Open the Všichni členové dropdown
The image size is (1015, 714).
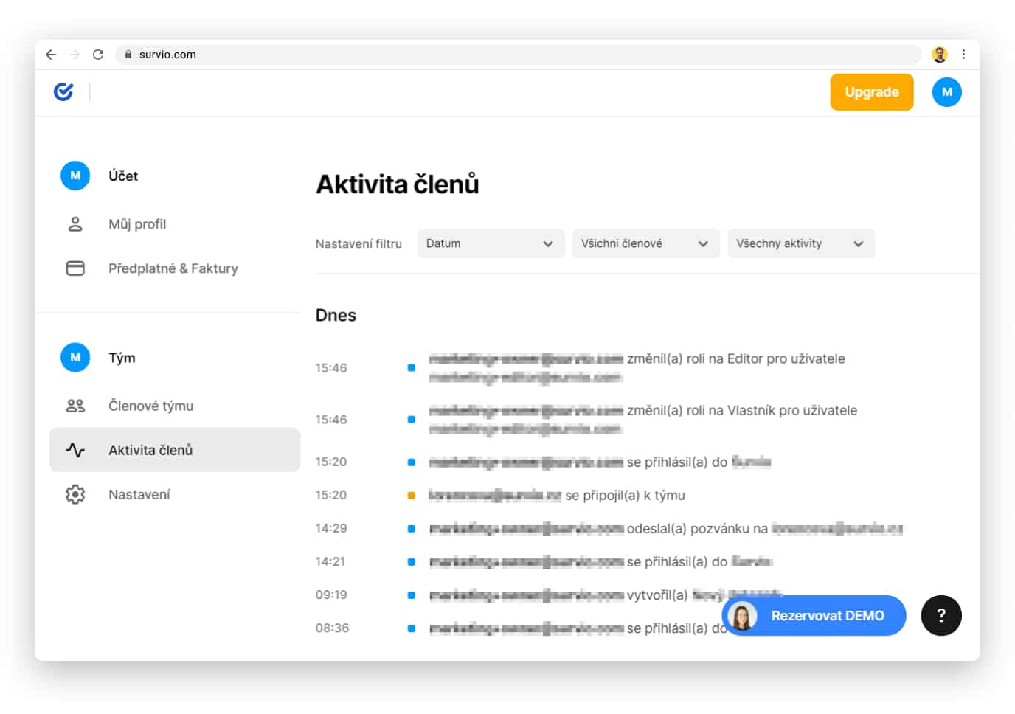click(645, 243)
